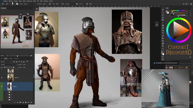Open layer Relleno dropdown arrow

coord(27,67)
